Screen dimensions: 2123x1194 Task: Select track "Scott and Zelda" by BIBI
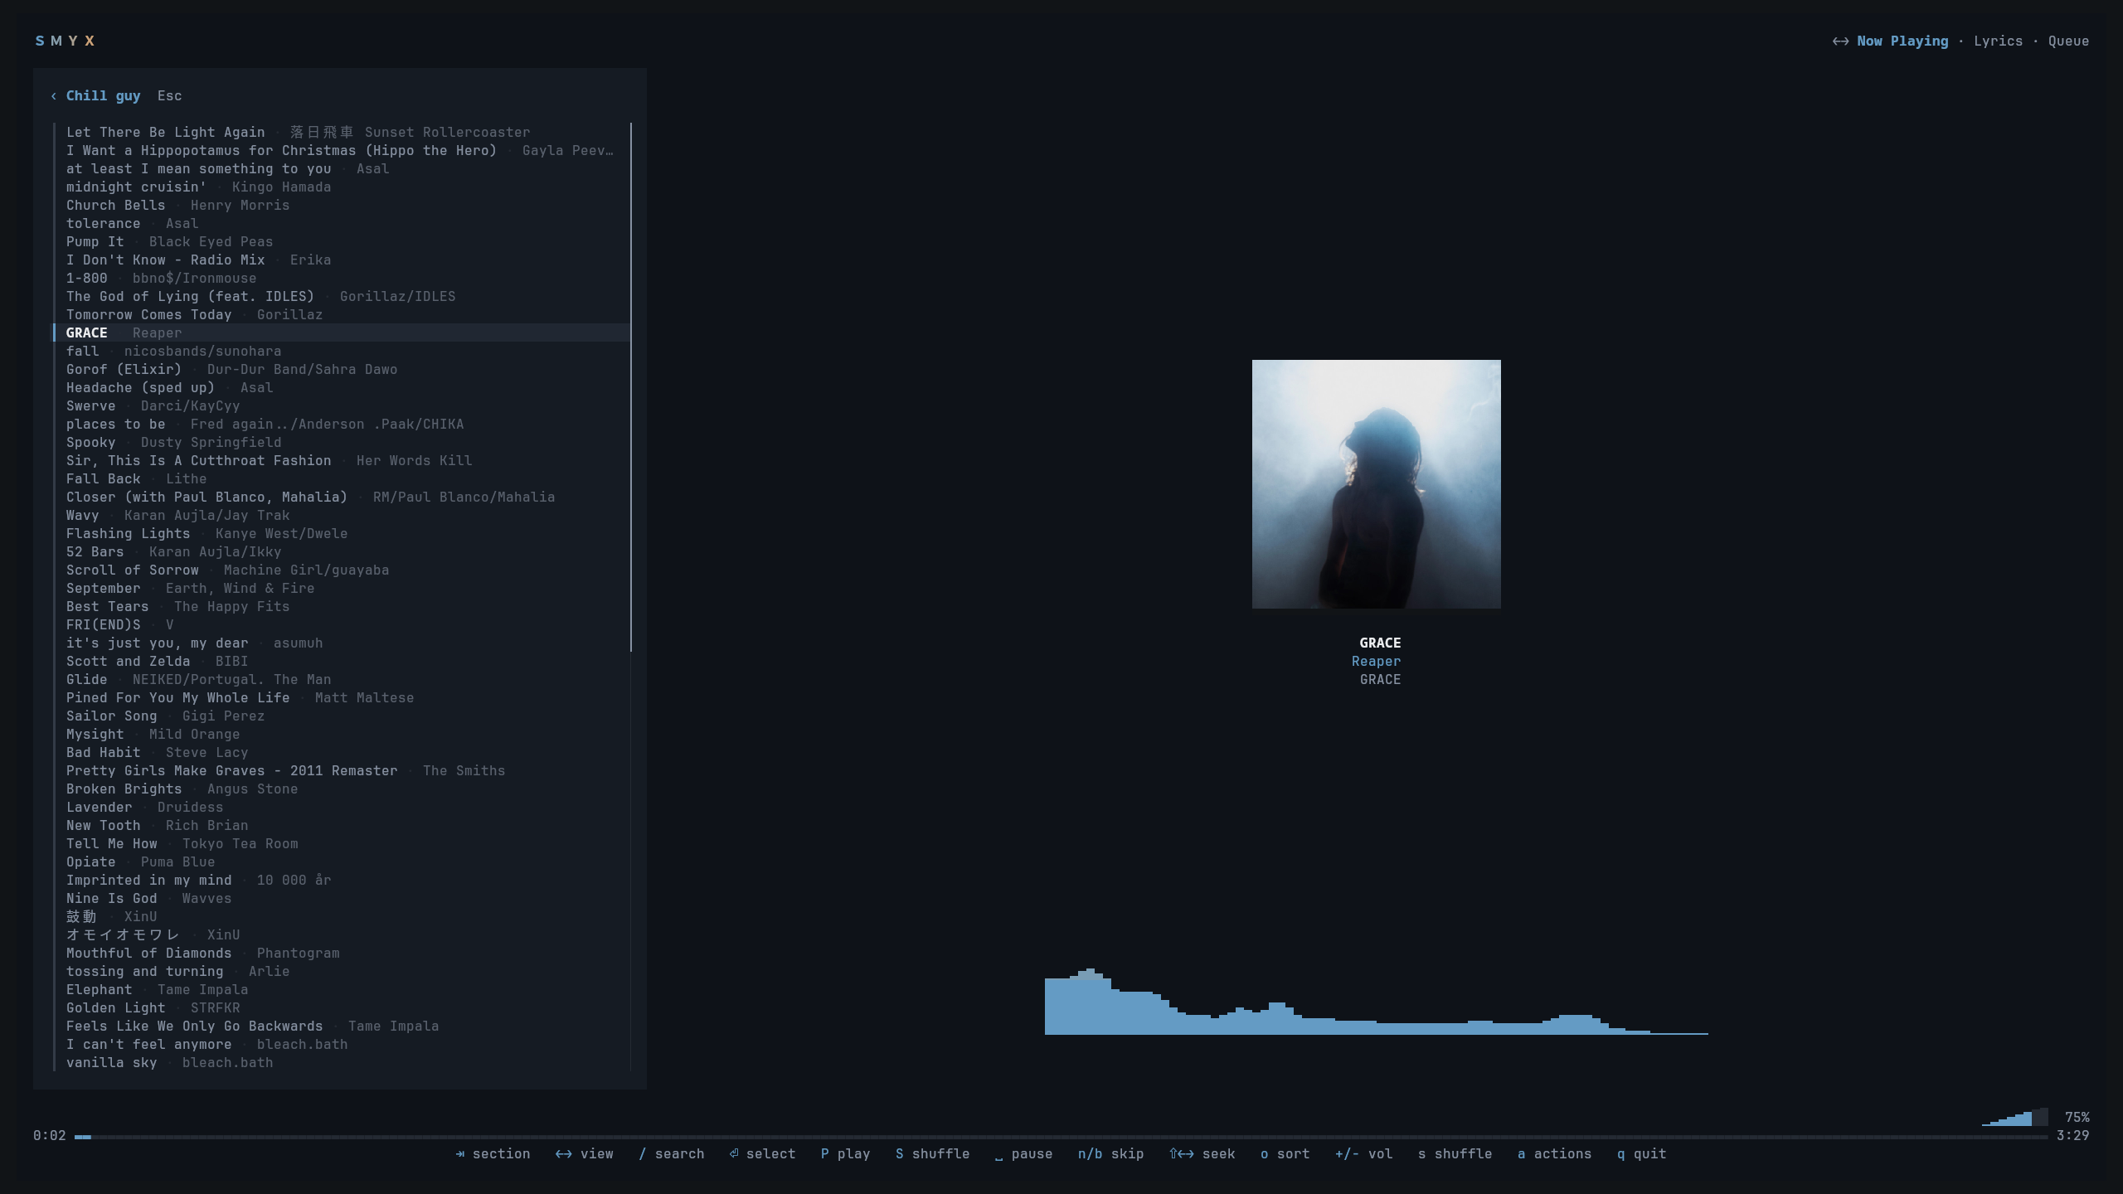342,662
